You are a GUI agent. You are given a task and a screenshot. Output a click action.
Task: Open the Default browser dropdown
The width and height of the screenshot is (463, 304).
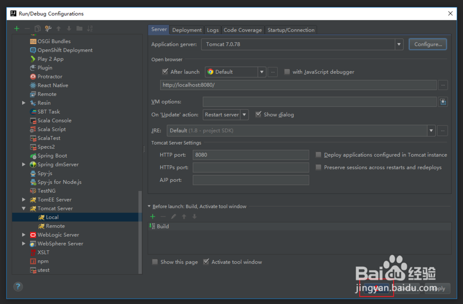point(262,72)
